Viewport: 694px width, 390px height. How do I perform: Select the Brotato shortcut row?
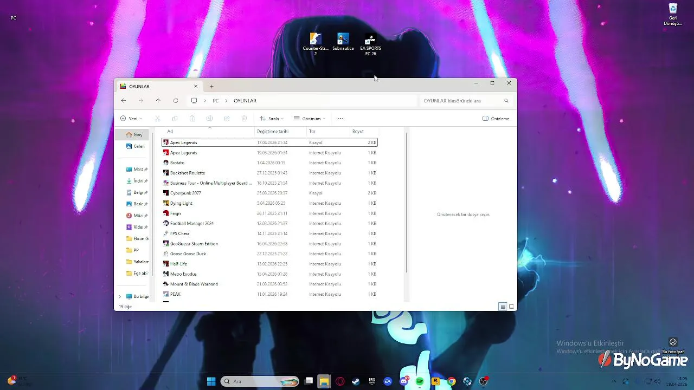[x=270, y=162]
